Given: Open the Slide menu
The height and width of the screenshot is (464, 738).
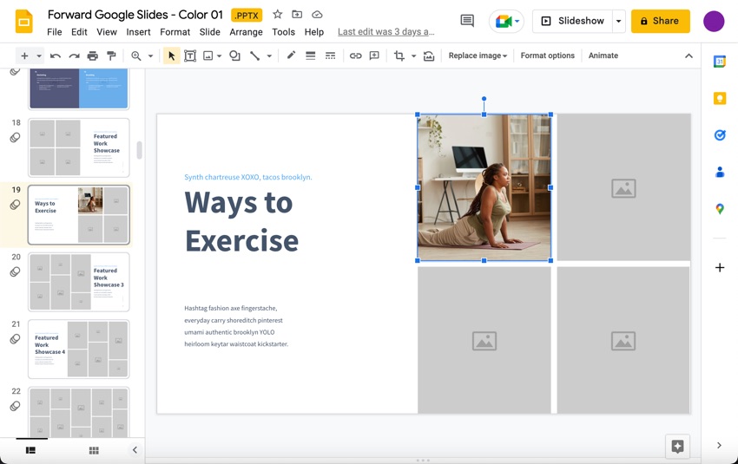Looking at the screenshot, I should pyautogui.click(x=209, y=32).
